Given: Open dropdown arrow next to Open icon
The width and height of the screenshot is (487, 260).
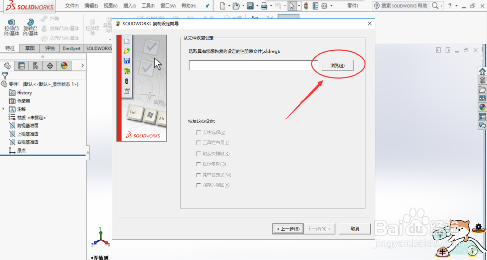Looking at the screenshot, I should click(243, 6).
